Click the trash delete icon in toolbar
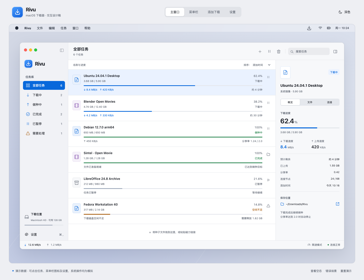364x280 pixels. tap(279, 51)
